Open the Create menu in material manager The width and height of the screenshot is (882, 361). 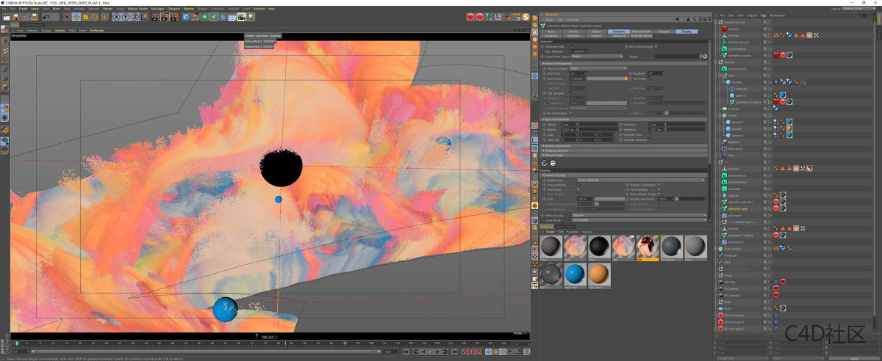550,232
